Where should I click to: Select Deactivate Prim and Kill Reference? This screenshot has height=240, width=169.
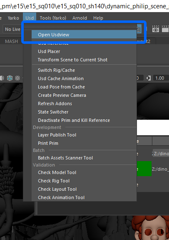tap(84, 120)
